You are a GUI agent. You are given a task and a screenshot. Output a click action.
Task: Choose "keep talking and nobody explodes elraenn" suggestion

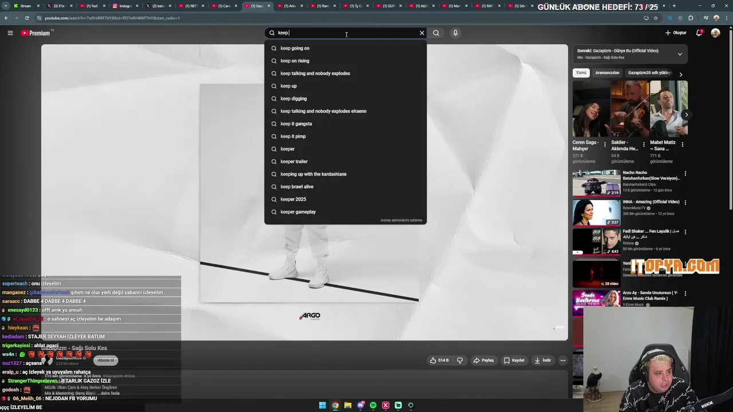(x=345, y=111)
